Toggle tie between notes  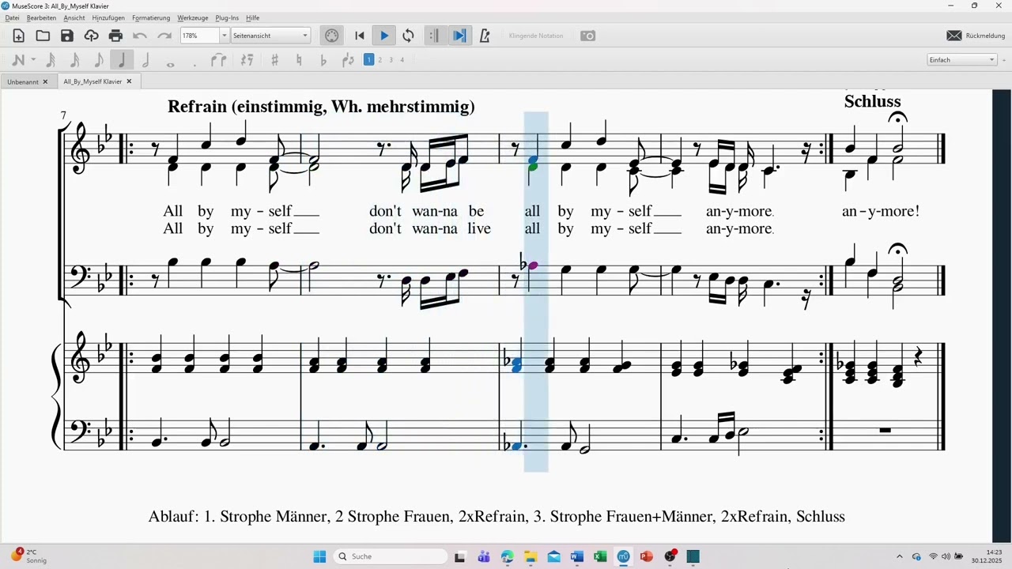click(x=219, y=60)
